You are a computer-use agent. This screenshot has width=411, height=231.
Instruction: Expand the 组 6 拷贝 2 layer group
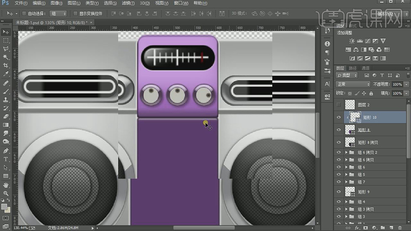[346, 152]
